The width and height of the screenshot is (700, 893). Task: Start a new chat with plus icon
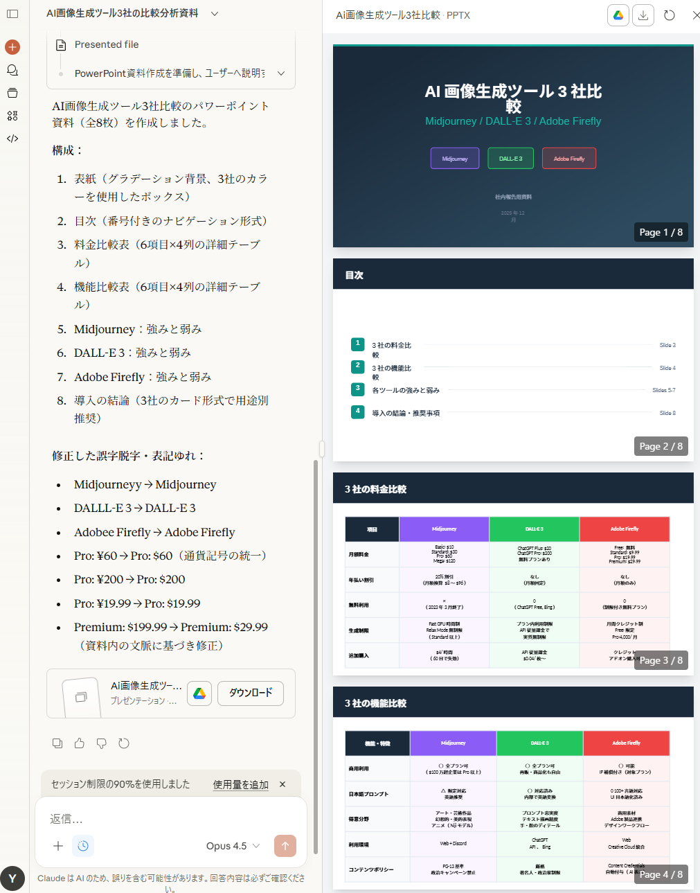(12, 47)
